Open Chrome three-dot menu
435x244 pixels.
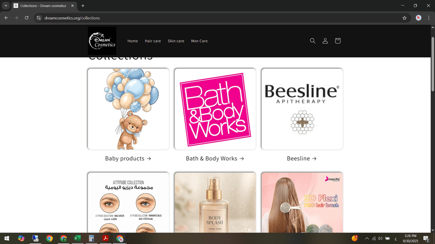click(x=429, y=18)
